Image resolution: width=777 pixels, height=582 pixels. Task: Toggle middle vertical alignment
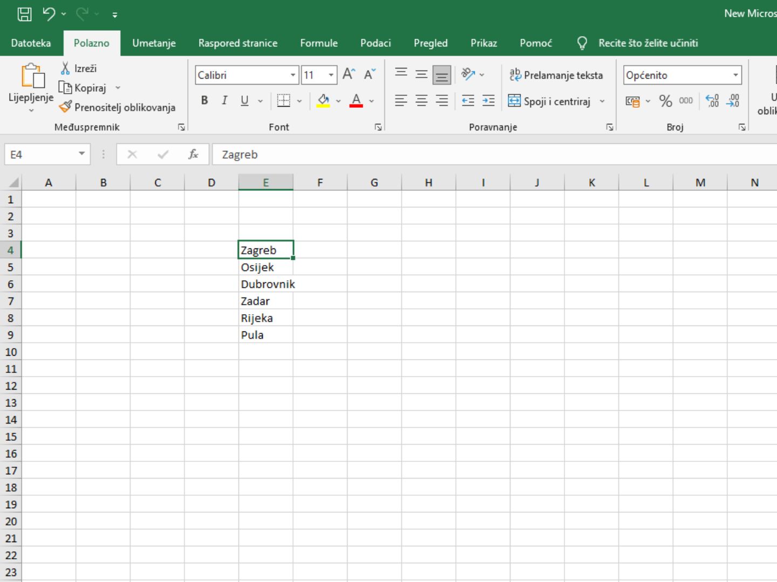pyautogui.click(x=421, y=74)
